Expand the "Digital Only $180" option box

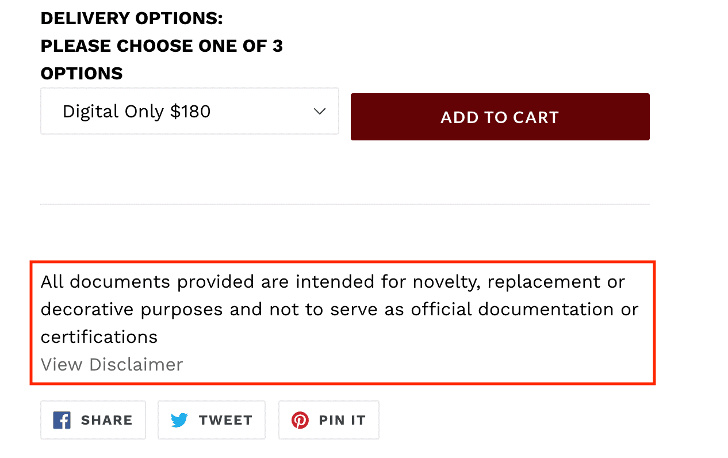coord(190,111)
